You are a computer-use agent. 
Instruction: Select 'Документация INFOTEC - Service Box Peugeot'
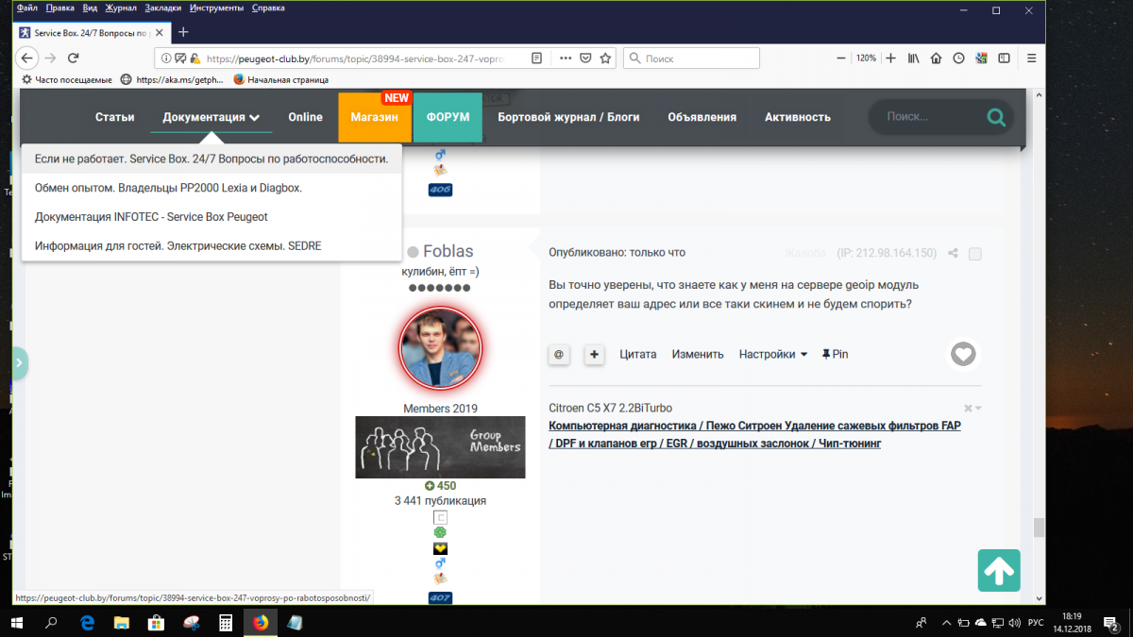pos(151,217)
